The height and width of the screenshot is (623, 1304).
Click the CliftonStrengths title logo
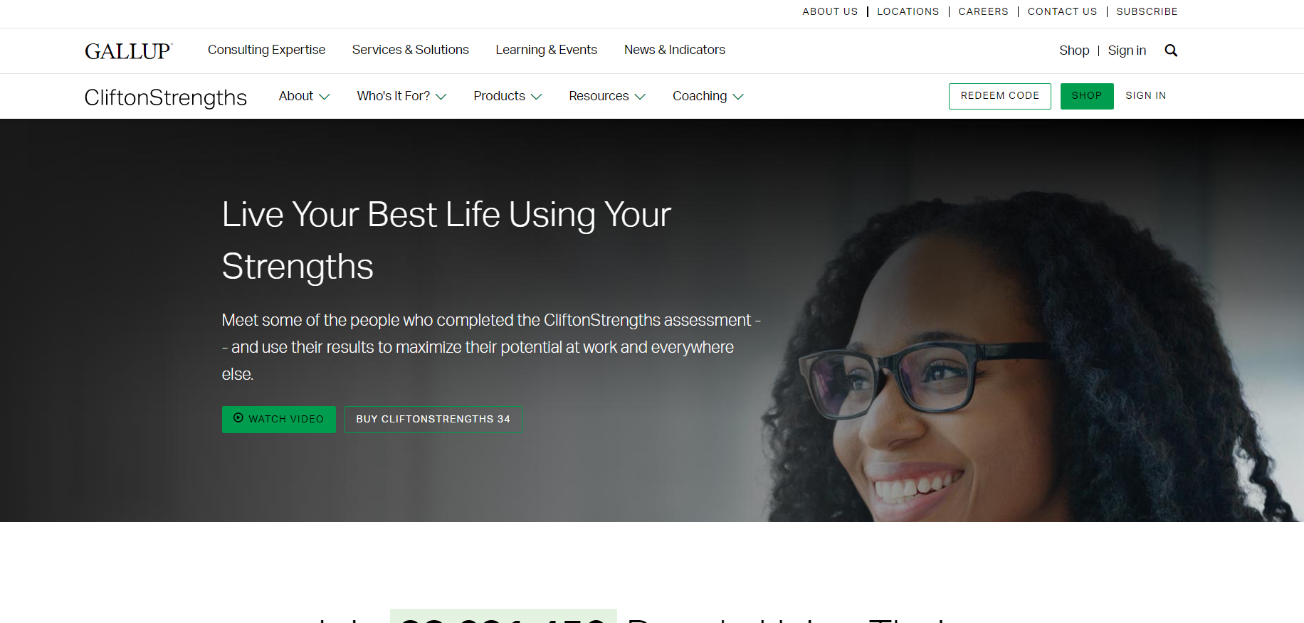pos(166,97)
